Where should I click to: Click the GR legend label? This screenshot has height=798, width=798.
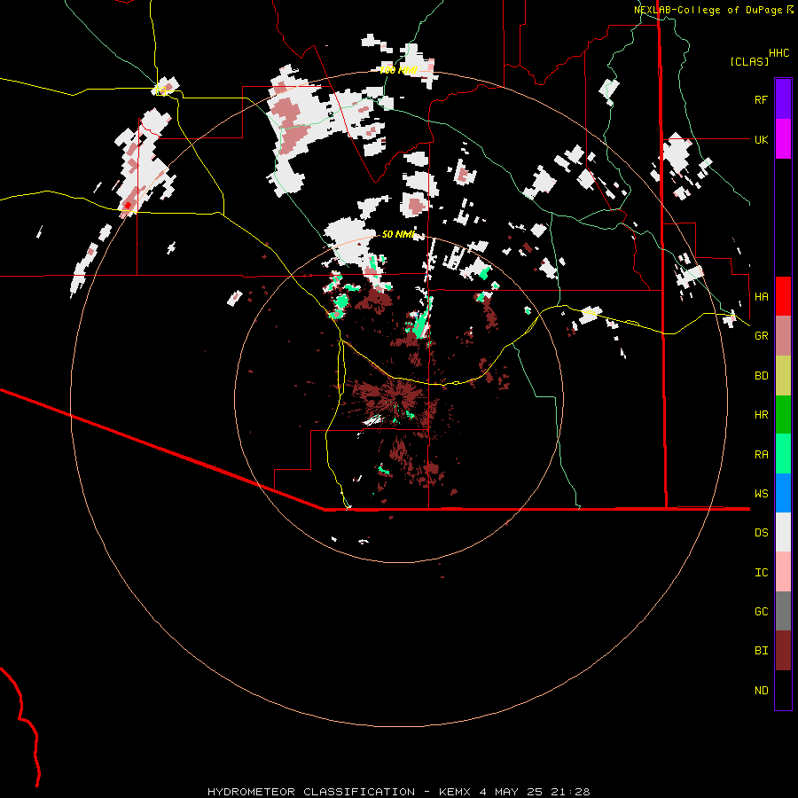(761, 336)
